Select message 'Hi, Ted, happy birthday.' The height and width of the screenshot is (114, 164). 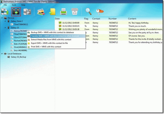click(139, 23)
